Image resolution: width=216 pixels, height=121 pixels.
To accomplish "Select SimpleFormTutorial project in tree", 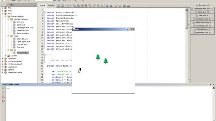I will point(15,73).
